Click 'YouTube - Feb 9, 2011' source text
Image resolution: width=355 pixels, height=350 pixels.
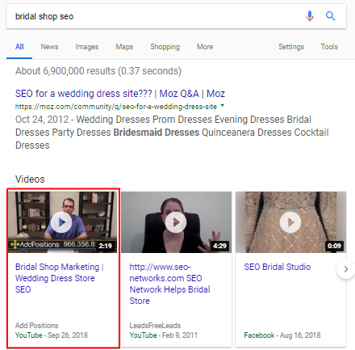coord(163,335)
